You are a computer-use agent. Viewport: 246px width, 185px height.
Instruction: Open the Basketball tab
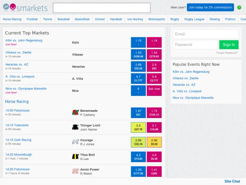[x=82, y=19]
